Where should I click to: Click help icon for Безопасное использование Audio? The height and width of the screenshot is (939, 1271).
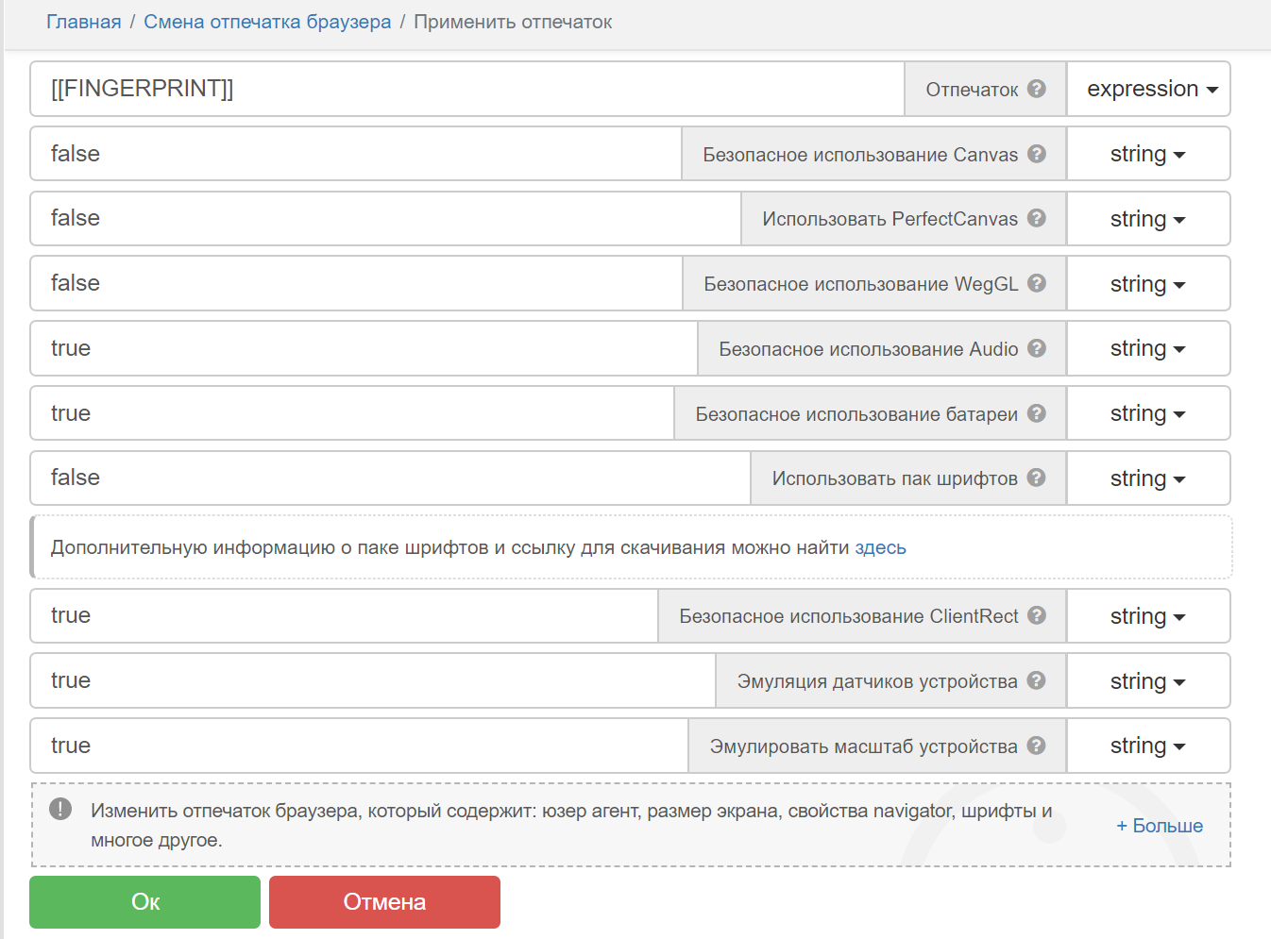[1036, 348]
